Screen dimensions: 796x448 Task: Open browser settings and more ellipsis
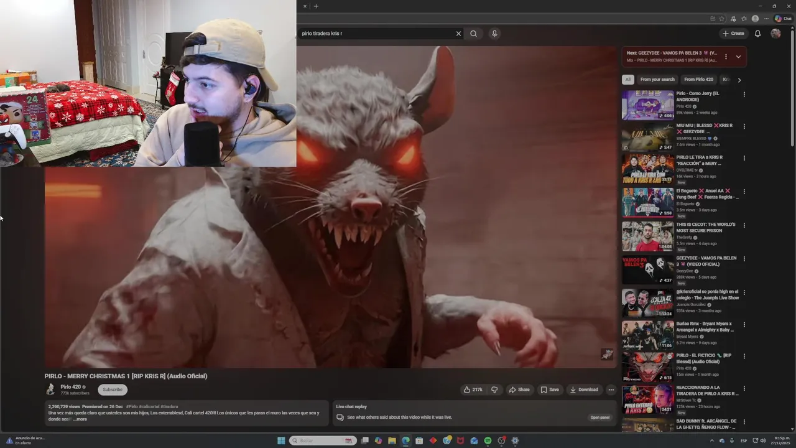pos(766,19)
